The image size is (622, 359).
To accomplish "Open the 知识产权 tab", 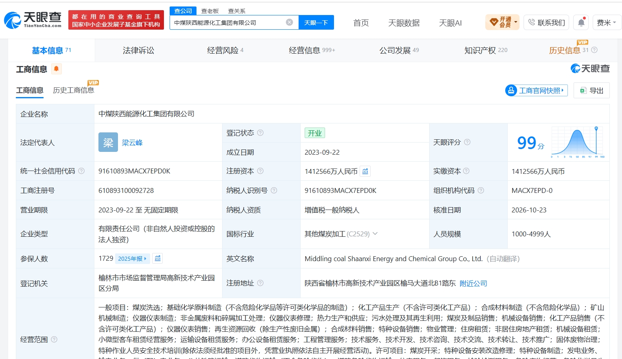I will pyautogui.click(x=486, y=50).
